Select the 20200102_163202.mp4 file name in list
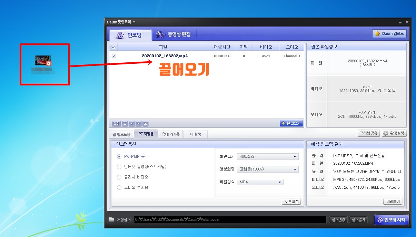 [165, 56]
